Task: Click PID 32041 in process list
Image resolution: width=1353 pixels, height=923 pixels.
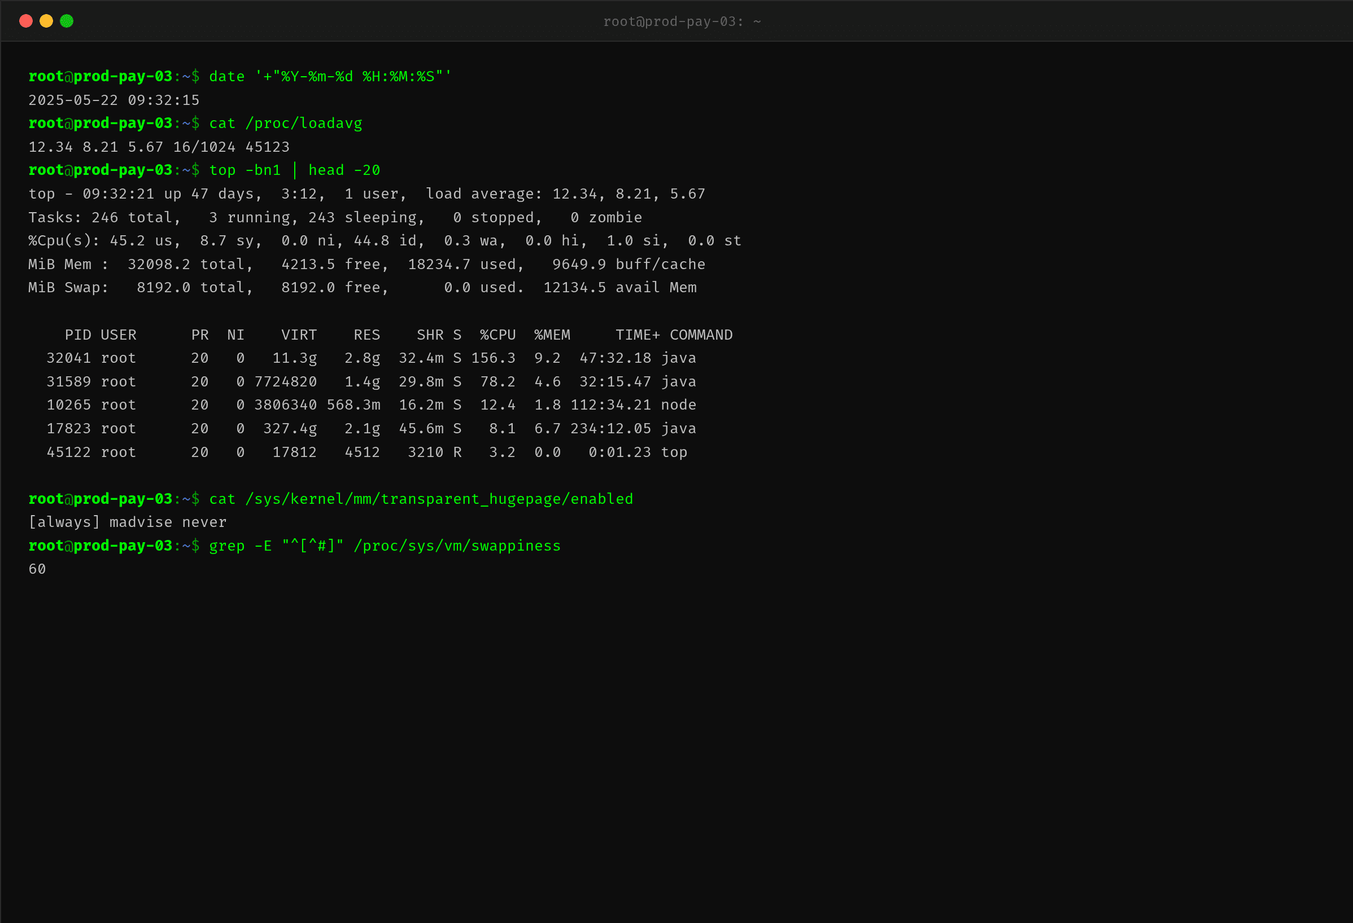Action: click(69, 358)
